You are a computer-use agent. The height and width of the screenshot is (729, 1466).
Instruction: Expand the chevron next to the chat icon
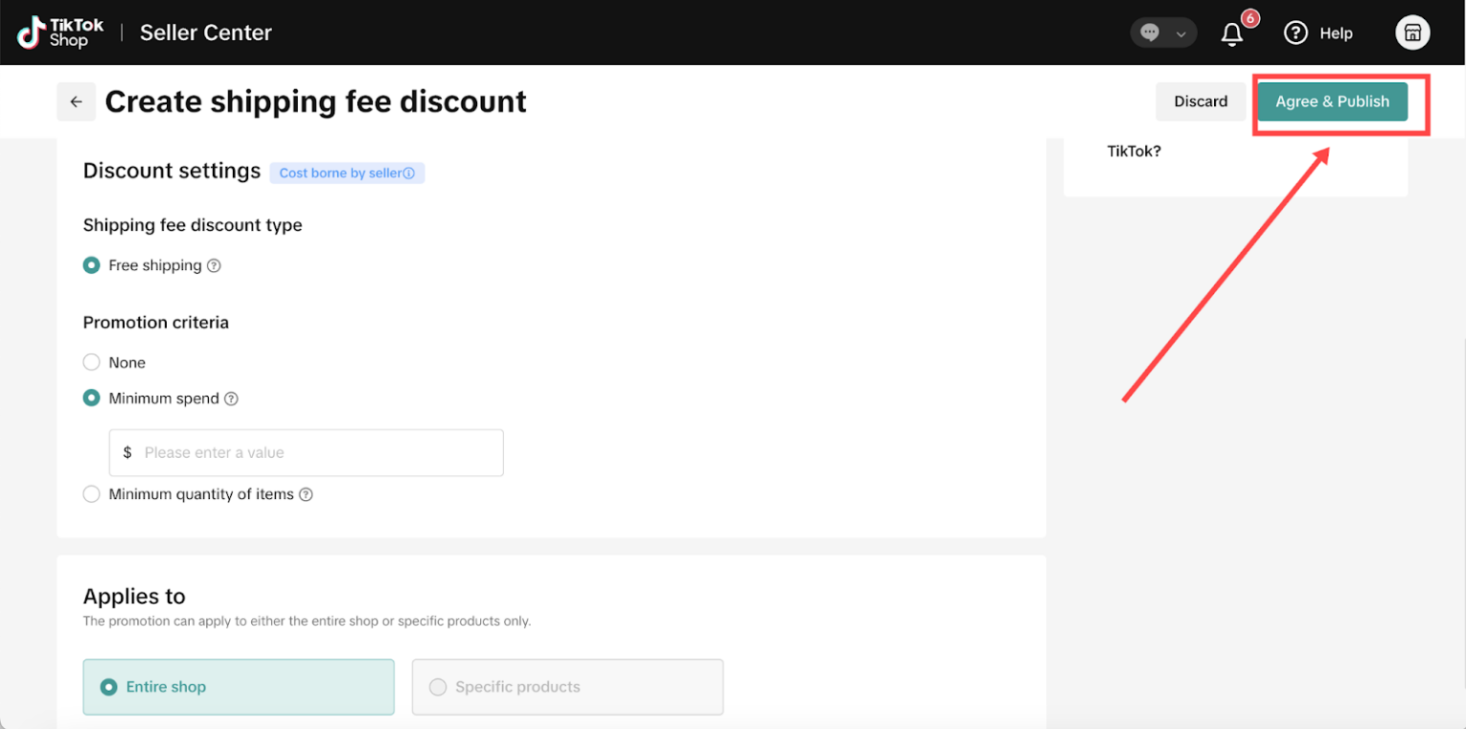coord(1182,32)
